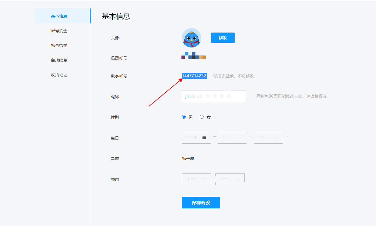Click the highlighted 数字帐号 number 1447714232
The width and height of the screenshot is (376, 226).
(x=194, y=76)
